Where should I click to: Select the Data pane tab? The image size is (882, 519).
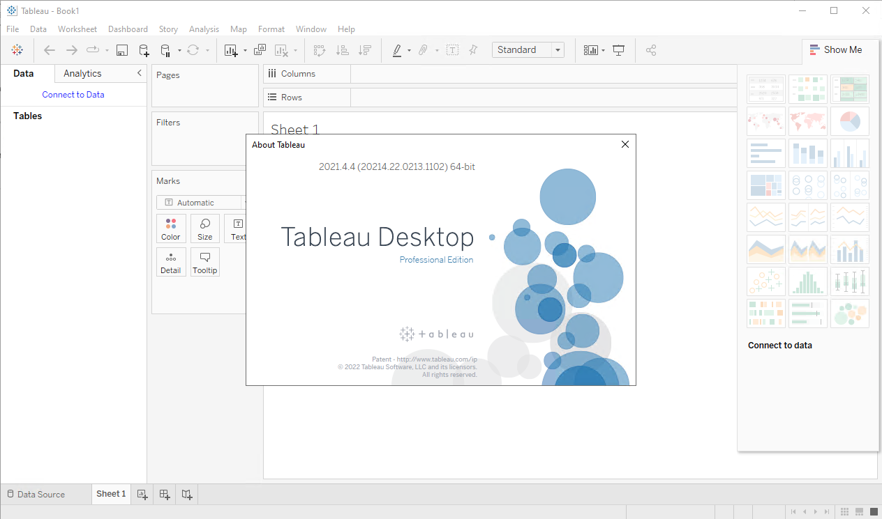pos(23,73)
